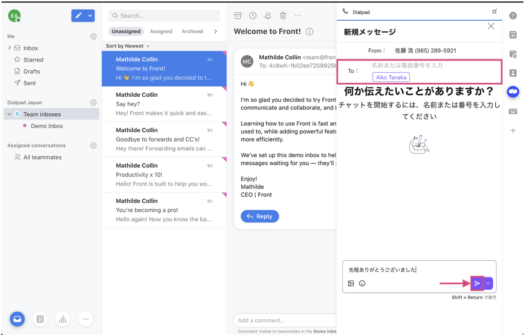Open the Demo Inbox
The image size is (524, 335).
[47, 126]
